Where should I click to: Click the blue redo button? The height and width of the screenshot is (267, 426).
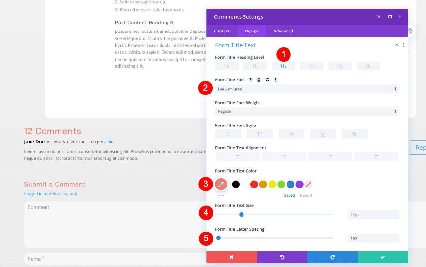(332, 257)
